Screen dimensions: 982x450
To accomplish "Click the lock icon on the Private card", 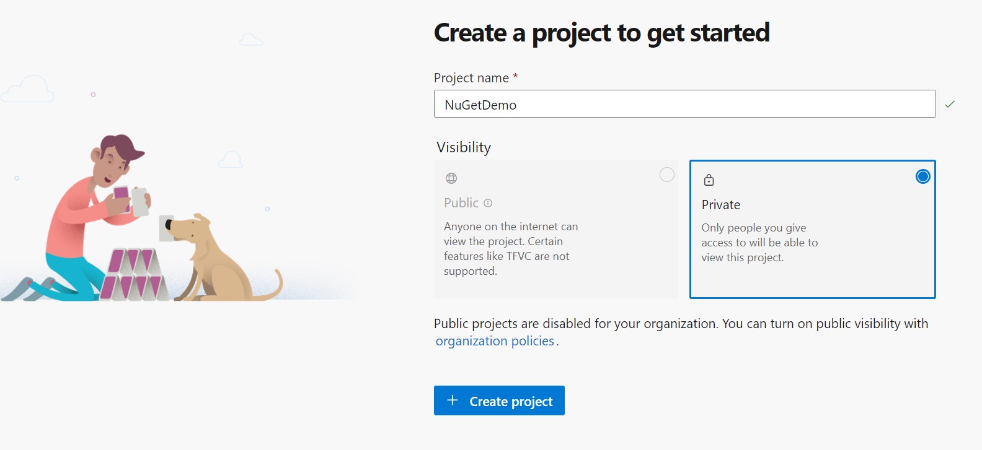I will (709, 180).
